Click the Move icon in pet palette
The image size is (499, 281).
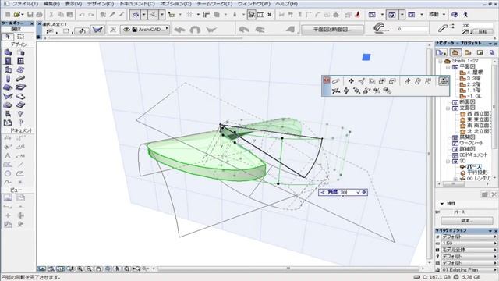pos(351,81)
